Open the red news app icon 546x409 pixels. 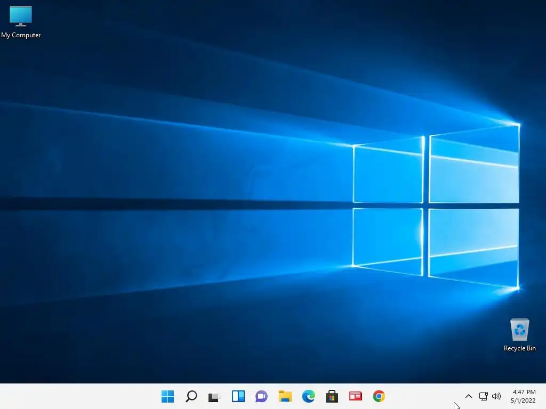(356, 396)
